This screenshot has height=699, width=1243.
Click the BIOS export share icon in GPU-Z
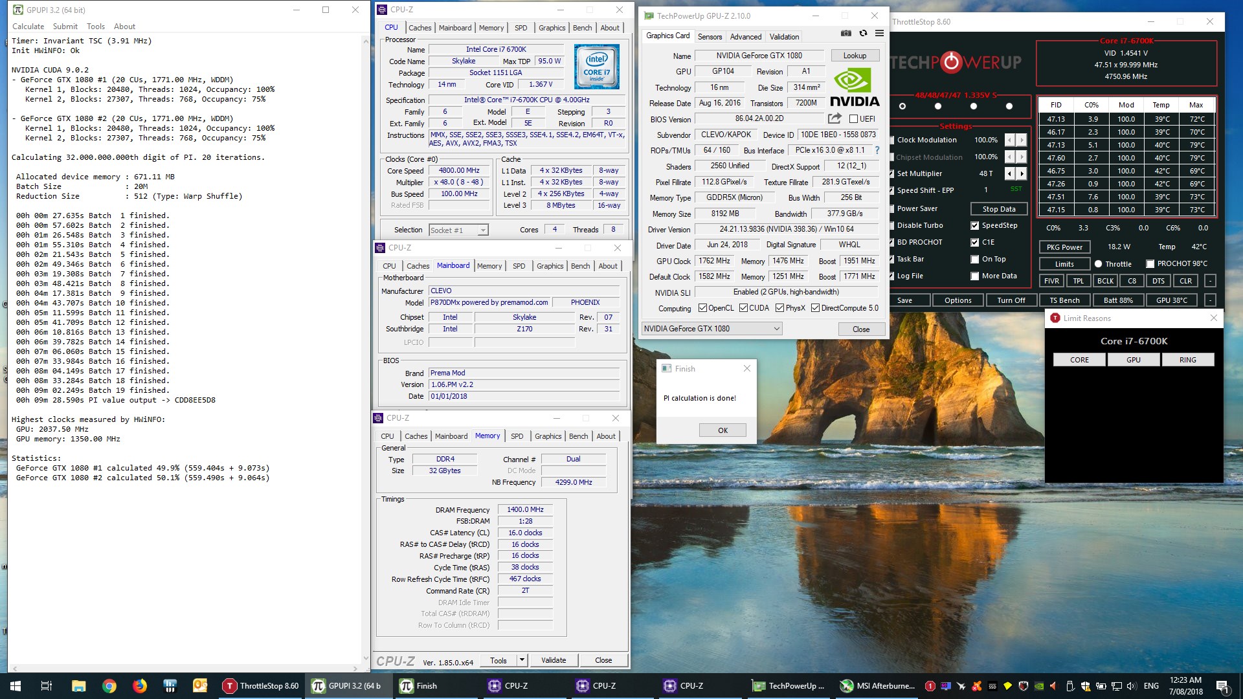[834, 118]
